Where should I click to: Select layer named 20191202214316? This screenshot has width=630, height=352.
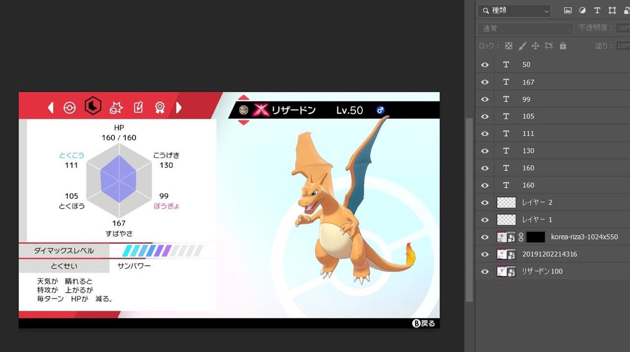(549, 254)
